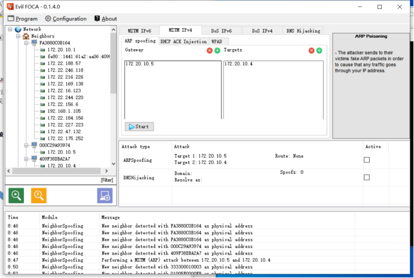Click the green search network scan icon
This screenshot has height=278, width=414.
[x=16, y=195]
